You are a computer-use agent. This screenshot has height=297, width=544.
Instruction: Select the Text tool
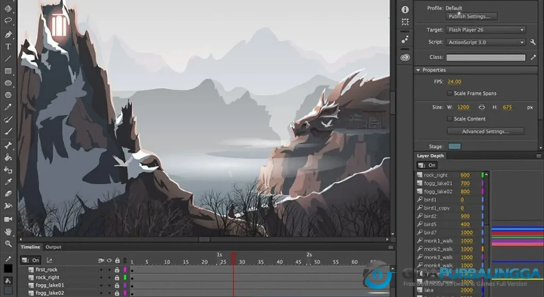point(7,47)
